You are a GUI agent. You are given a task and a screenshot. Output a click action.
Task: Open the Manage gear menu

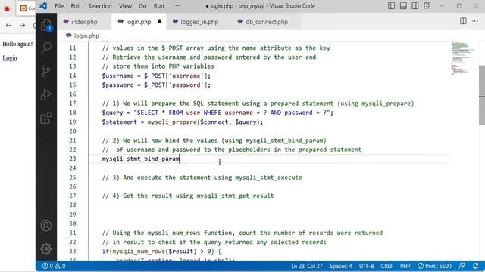click(46, 249)
